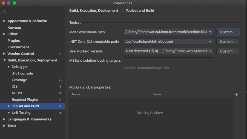Image resolution: width=247 pixels, height=139 pixels.
Task: Click the plus icon to add MSBuild property
Action: click(236, 95)
